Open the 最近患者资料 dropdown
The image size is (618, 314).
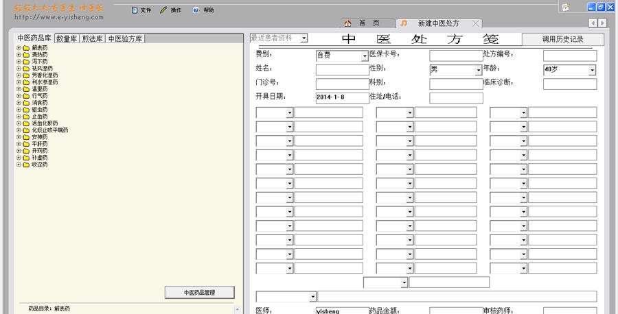point(304,38)
